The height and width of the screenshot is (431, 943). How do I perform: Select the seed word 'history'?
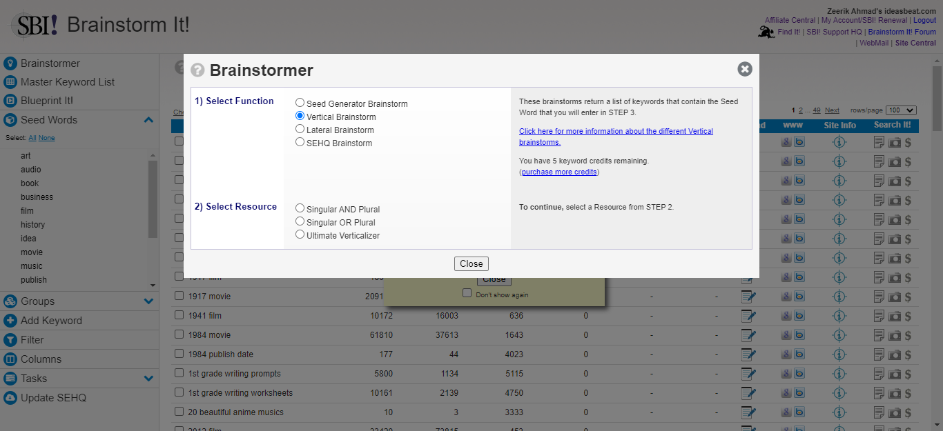point(32,225)
